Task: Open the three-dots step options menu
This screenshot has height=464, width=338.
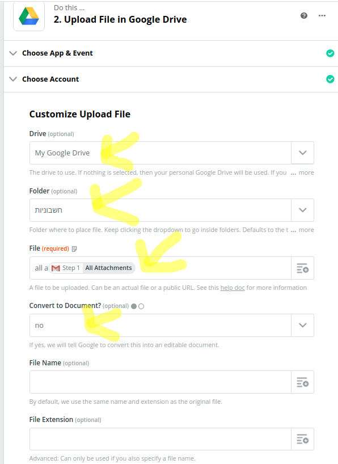Action: [322, 16]
